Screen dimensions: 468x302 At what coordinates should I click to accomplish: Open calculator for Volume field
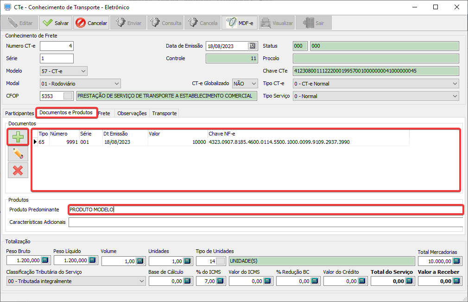click(x=140, y=261)
